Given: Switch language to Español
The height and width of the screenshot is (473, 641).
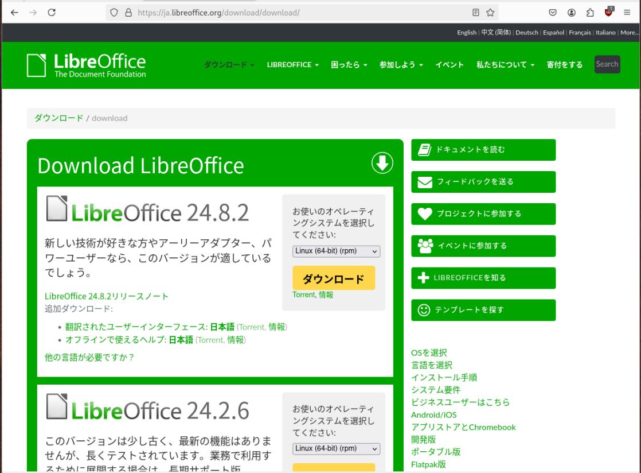Looking at the screenshot, I should point(553,33).
